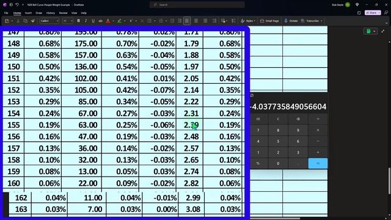Switch to the View tab
This screenshot has width=391, height=220.
coord(75,13)
